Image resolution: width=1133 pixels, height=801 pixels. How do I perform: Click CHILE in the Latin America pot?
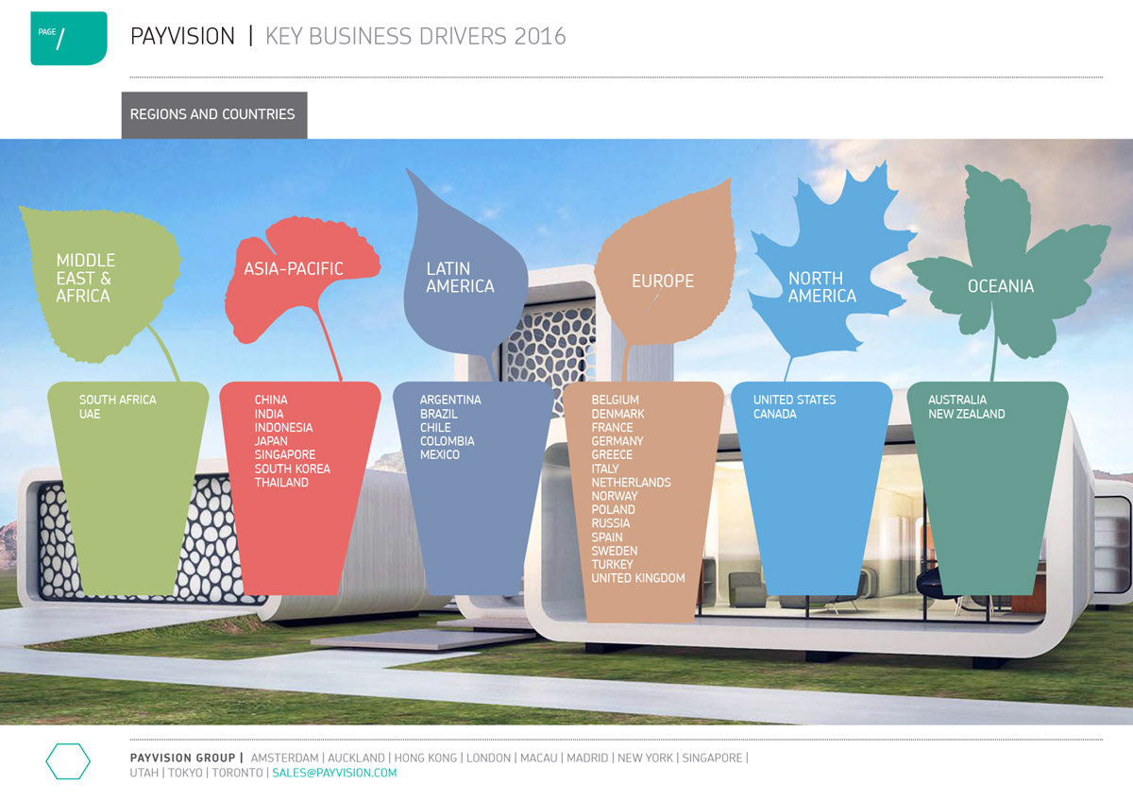(435, 427)
